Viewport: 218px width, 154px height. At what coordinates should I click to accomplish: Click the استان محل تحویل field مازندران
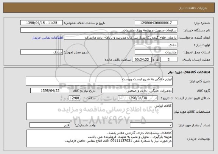(156, 52)
